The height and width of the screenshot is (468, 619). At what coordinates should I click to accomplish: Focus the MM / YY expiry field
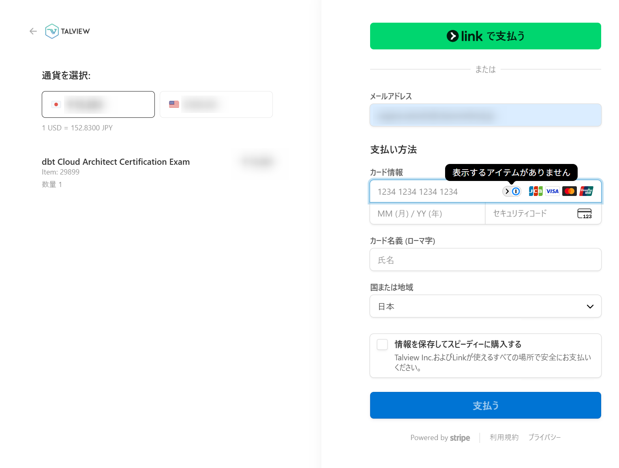[428, 213]
